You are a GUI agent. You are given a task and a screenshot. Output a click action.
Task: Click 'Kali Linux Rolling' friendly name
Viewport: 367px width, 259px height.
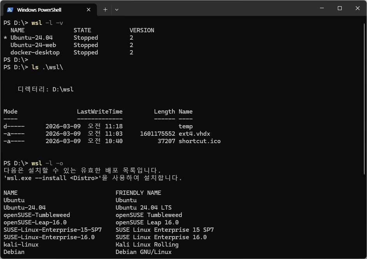(147, 245)
